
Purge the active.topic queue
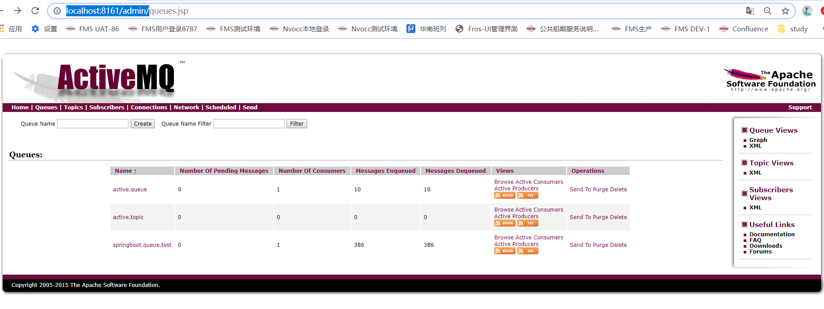[x=600, y=217]
